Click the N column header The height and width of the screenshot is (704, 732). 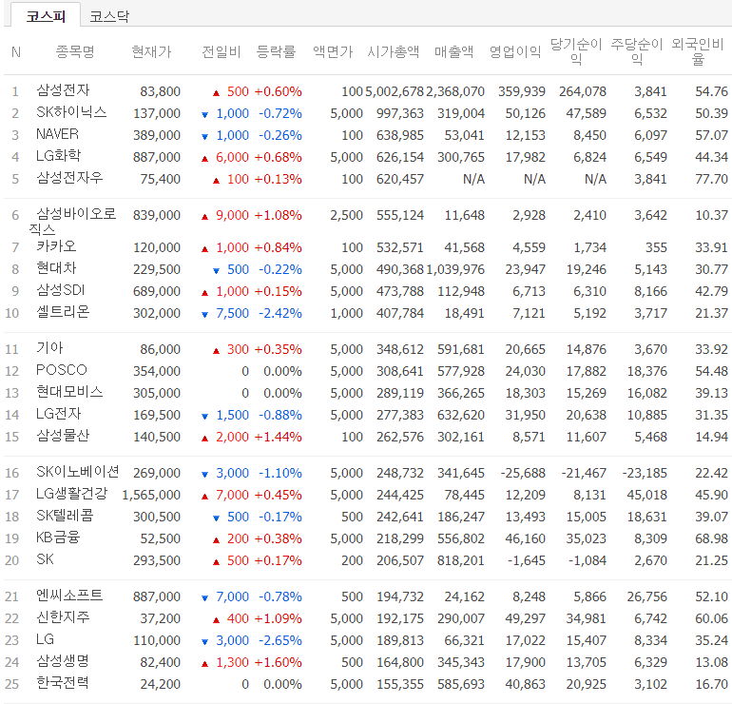(x=16, y=51)
